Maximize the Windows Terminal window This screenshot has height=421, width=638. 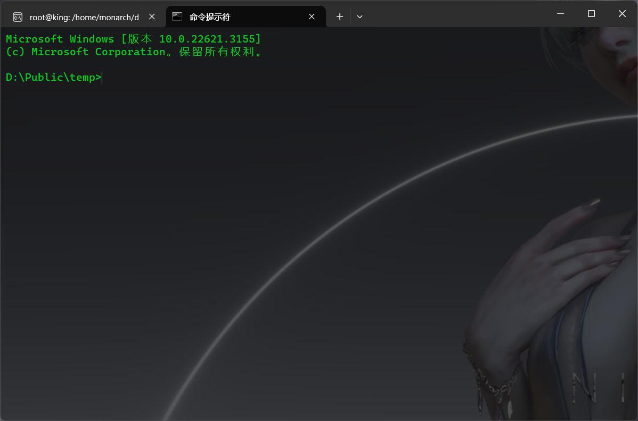(591, 14)
